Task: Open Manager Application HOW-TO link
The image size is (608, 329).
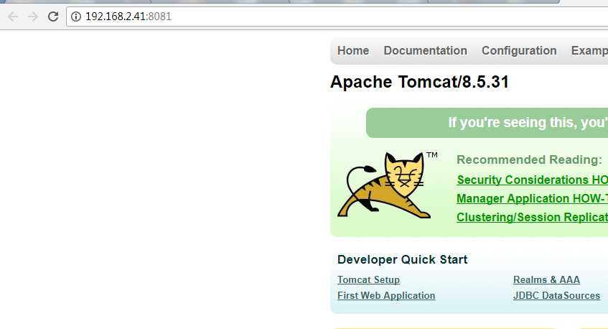Action: (x=533, y=199)
